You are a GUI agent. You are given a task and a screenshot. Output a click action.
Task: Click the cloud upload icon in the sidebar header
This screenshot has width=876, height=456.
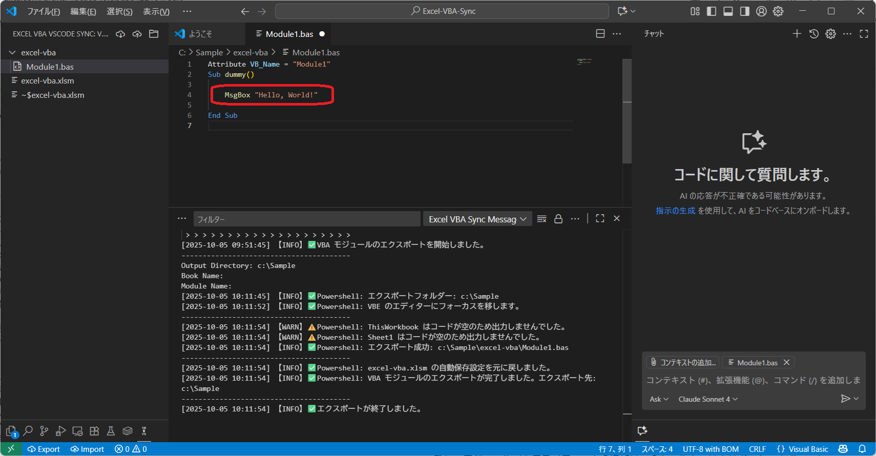[x=137, y=34]
